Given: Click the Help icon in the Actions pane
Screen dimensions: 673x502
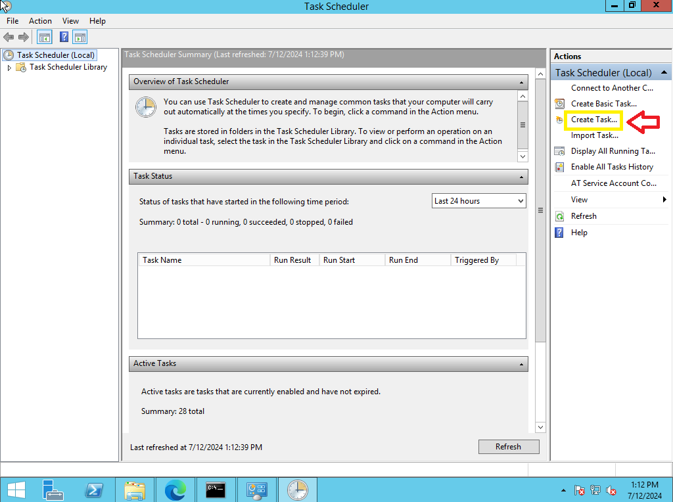Looking at the screenshot, I should [x=559, y=233].
